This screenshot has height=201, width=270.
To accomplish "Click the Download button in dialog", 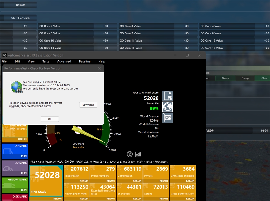I will point(88,105).
